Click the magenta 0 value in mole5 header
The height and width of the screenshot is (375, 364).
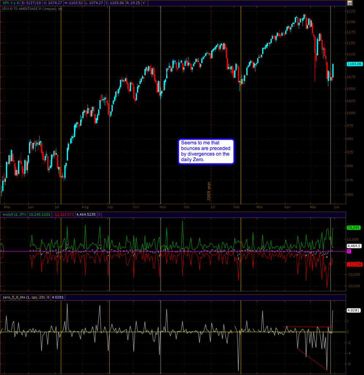(x=99, y=215)
